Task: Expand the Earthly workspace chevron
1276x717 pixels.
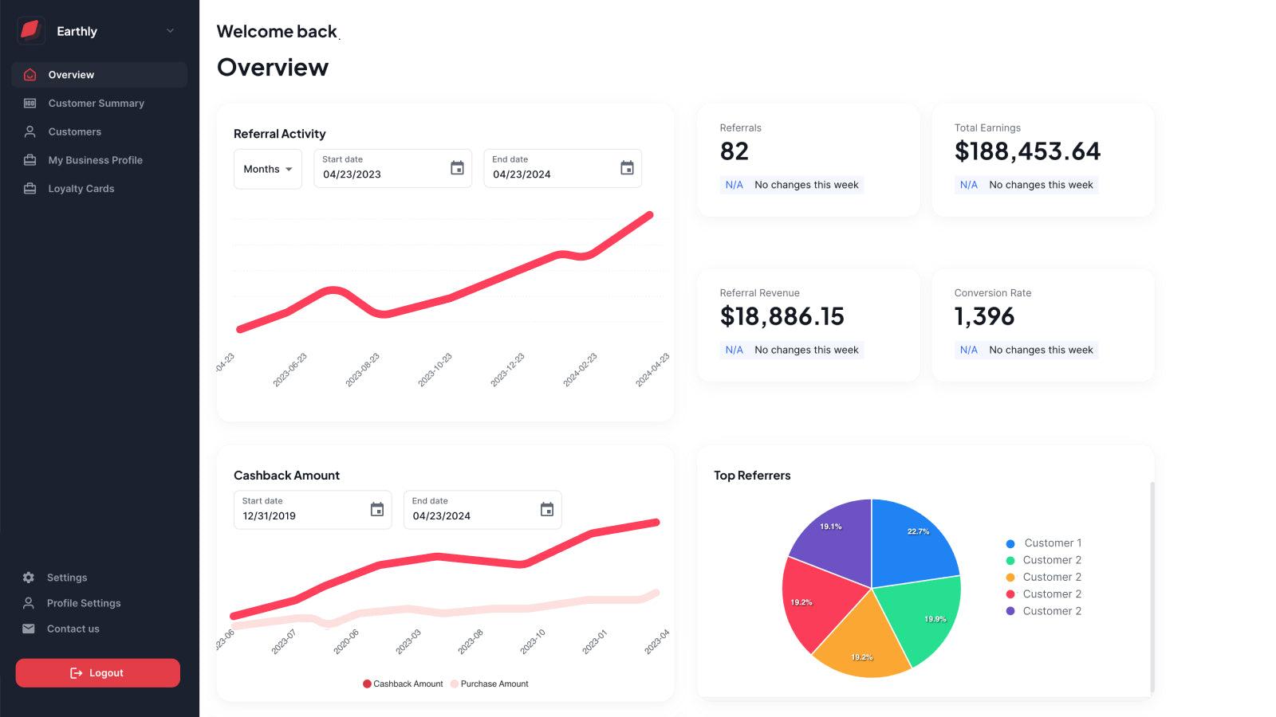Action: coord(169,31)
